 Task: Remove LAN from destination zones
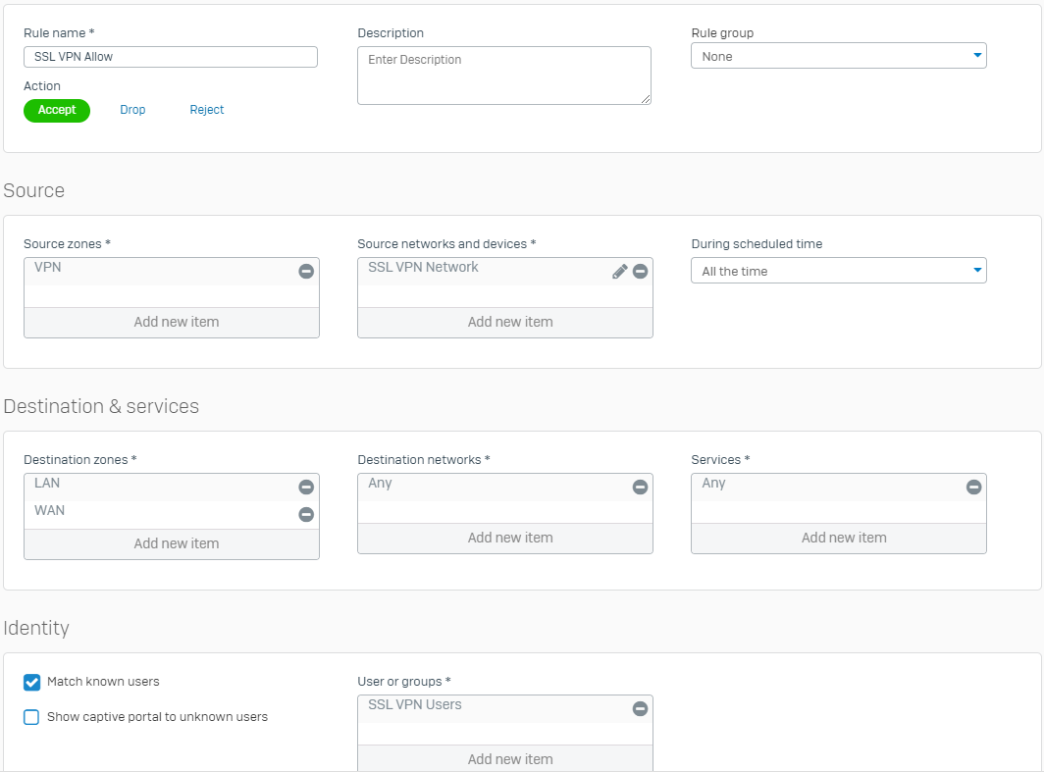coord(306,488)
